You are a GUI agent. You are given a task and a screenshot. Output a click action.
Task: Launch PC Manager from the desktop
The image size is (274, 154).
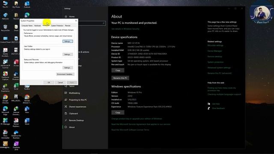[5, 121]
